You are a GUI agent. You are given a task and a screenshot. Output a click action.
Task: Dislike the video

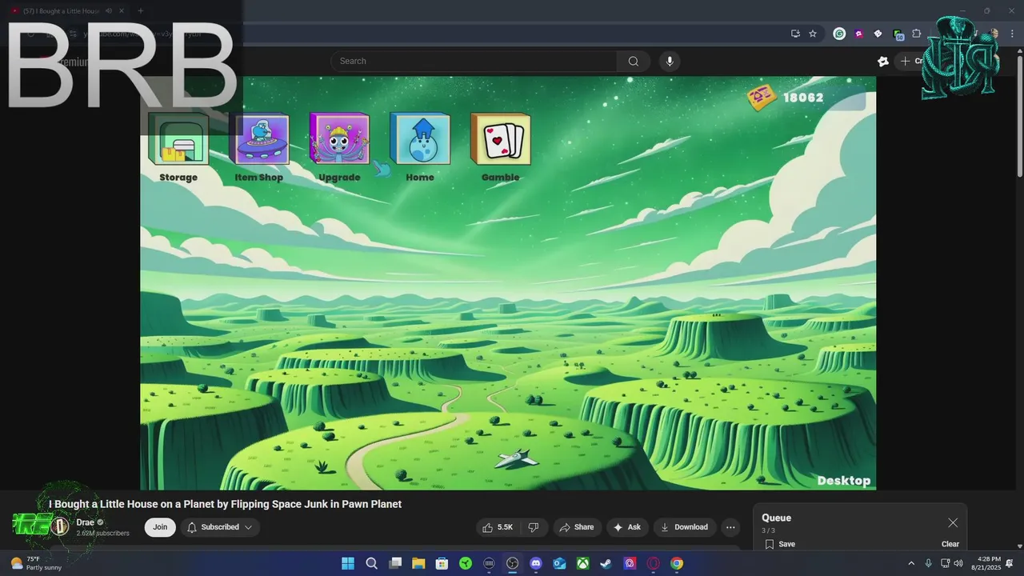[534, 527]
